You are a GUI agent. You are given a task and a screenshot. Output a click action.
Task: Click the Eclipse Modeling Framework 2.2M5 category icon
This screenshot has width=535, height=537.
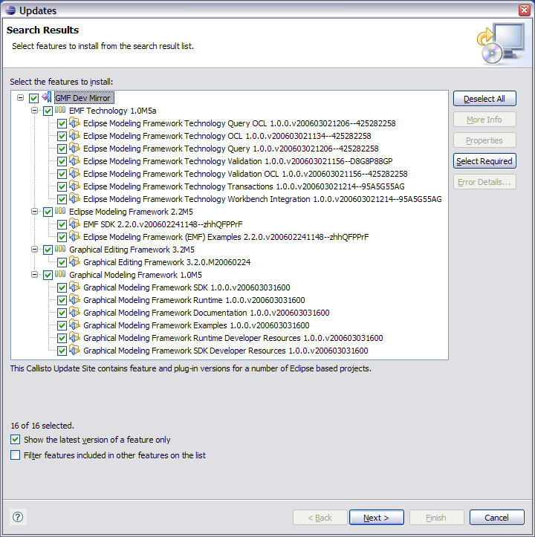click(x=60, y=211)
